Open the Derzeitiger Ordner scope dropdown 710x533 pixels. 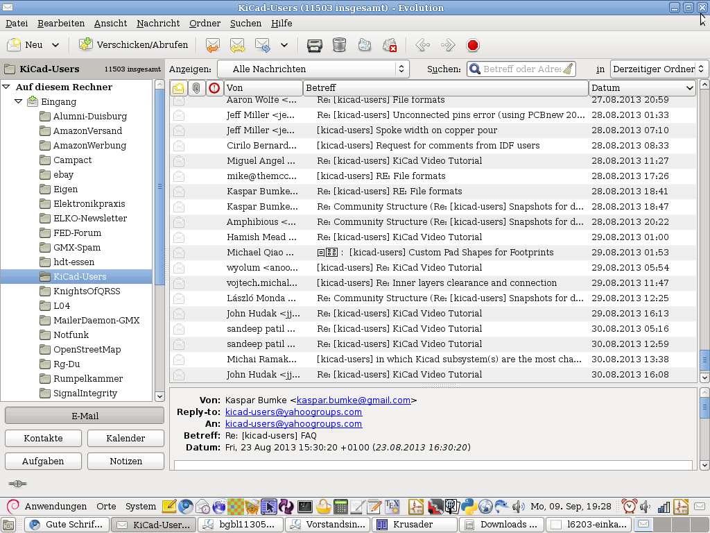659,69
